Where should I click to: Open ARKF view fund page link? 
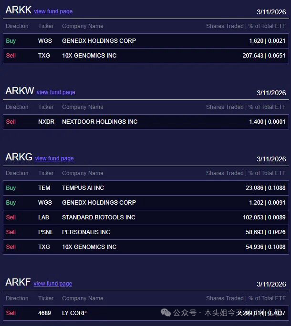53,283
